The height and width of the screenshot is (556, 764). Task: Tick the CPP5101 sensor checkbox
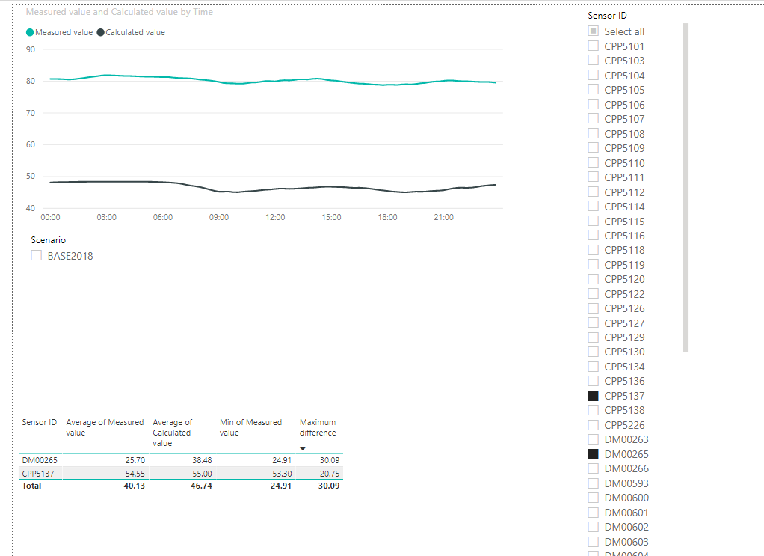(x=593, y=46)
